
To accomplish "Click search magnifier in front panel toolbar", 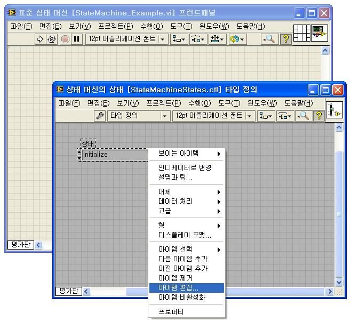I will click(x=270, y=39).
